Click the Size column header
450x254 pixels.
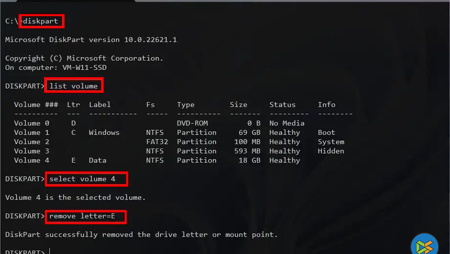click(x=239, y=105)
